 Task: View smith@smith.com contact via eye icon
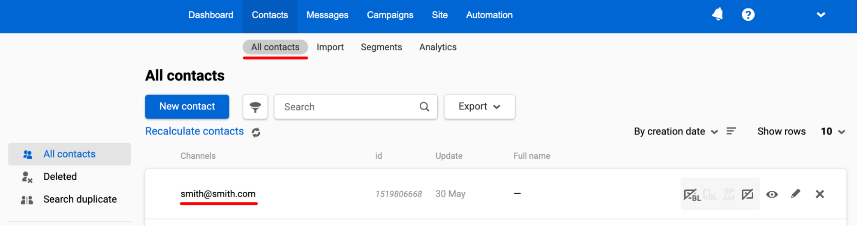tap(772, 194)
